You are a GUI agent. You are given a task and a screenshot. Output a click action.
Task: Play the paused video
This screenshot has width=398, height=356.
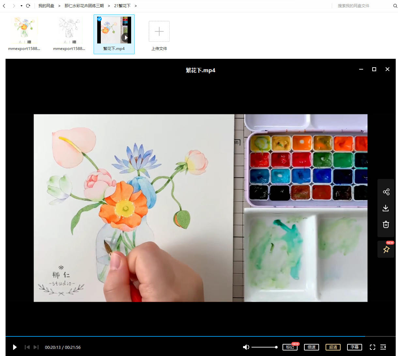[x=15, y=347]
